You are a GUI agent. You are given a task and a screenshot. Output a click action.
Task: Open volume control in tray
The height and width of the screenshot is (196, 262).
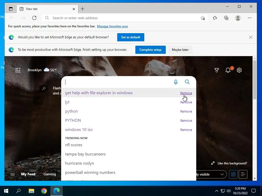tap(229, 191)
